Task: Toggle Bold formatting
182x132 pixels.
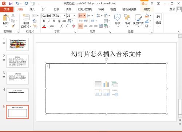Action: coord(44,21)
